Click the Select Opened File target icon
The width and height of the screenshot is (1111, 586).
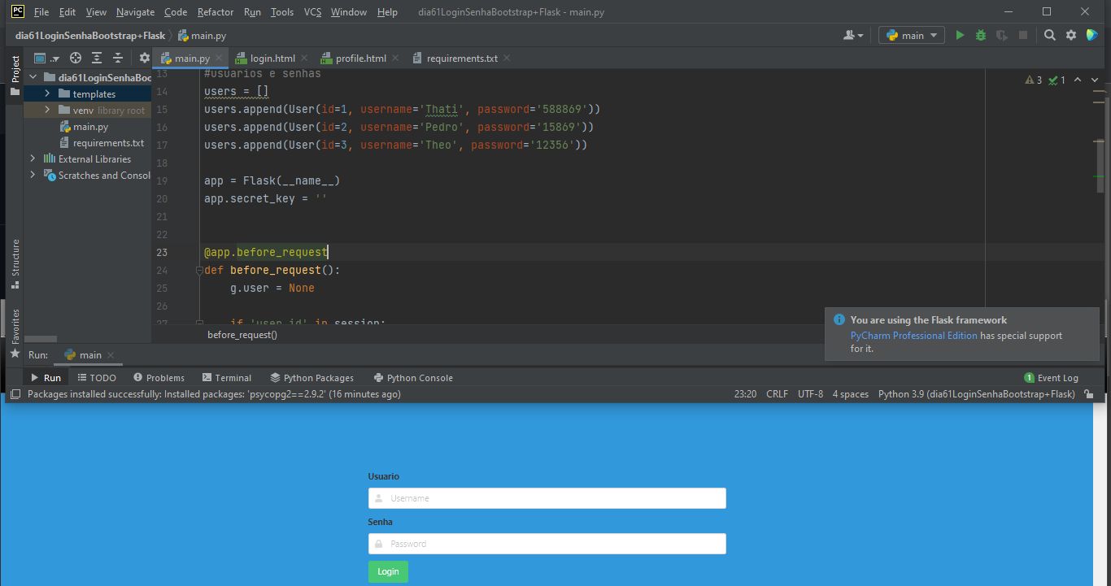76,58
